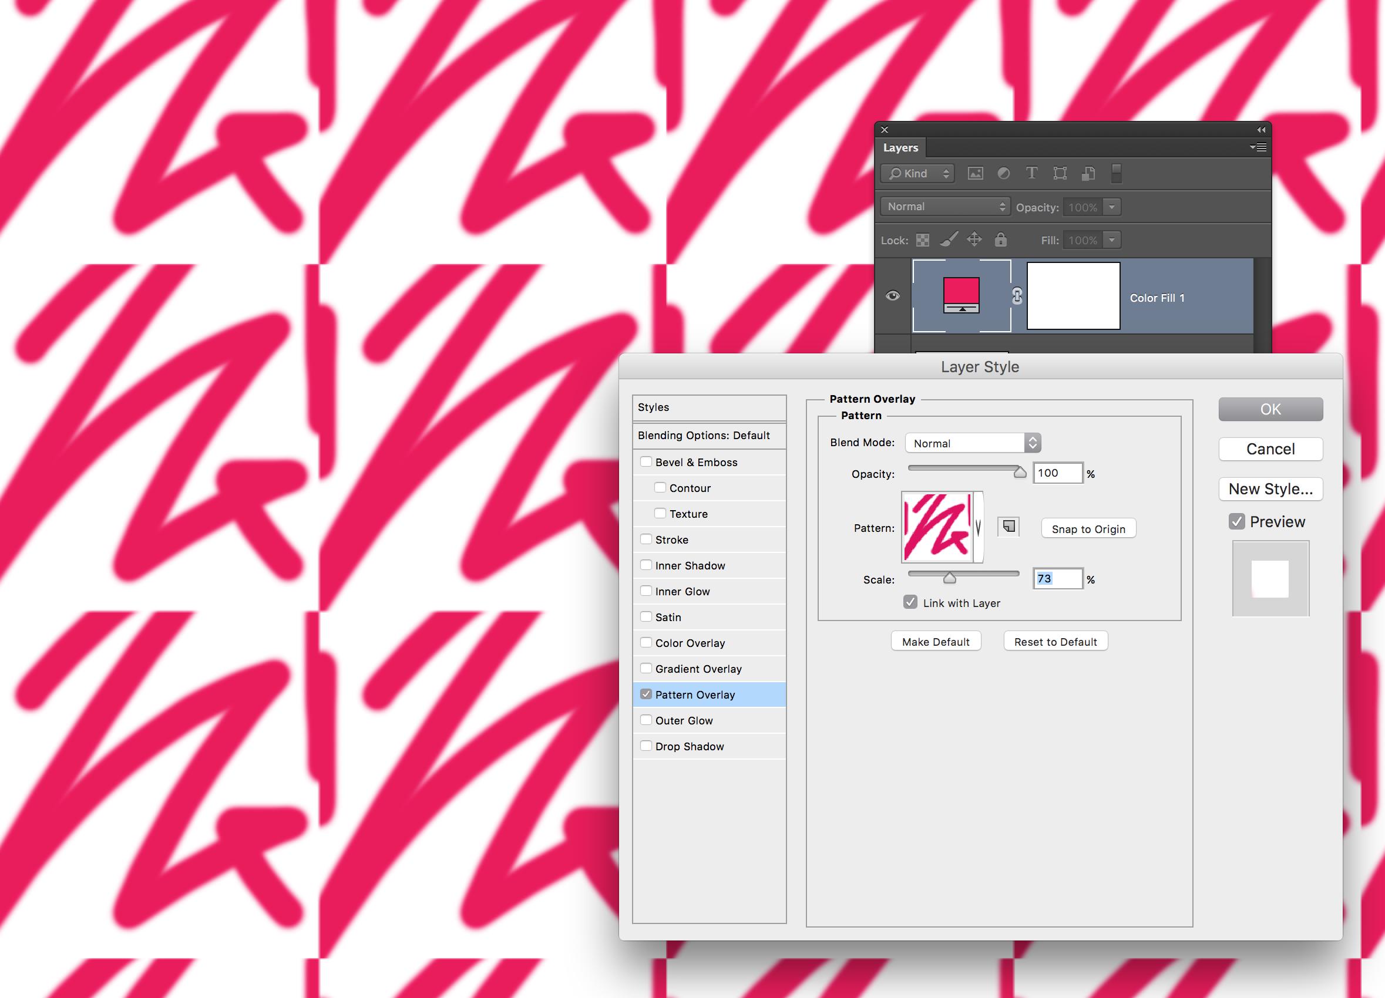Enable lock transparent pixels on the layer
Viewport: 1385px width, 998px height.
(x=923, y=240)
